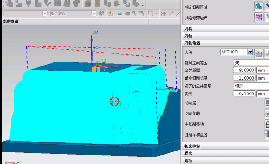Click the grey solid body icon in selection bar
This screenshot has height=164, width=269.
(127, 13)
